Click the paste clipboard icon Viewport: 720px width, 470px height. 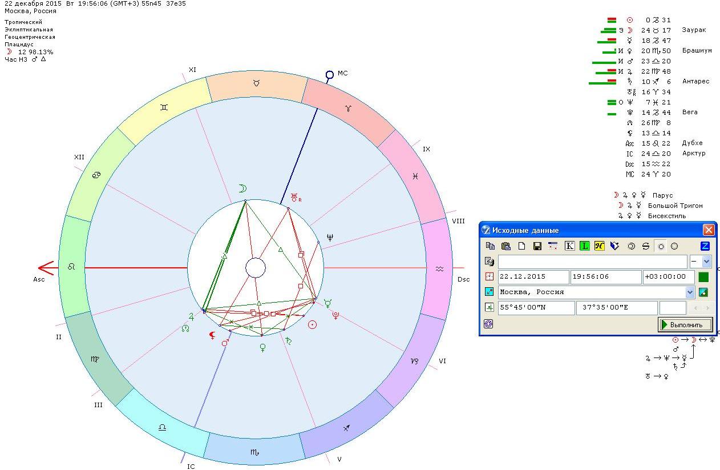click(x=505, y=246)
